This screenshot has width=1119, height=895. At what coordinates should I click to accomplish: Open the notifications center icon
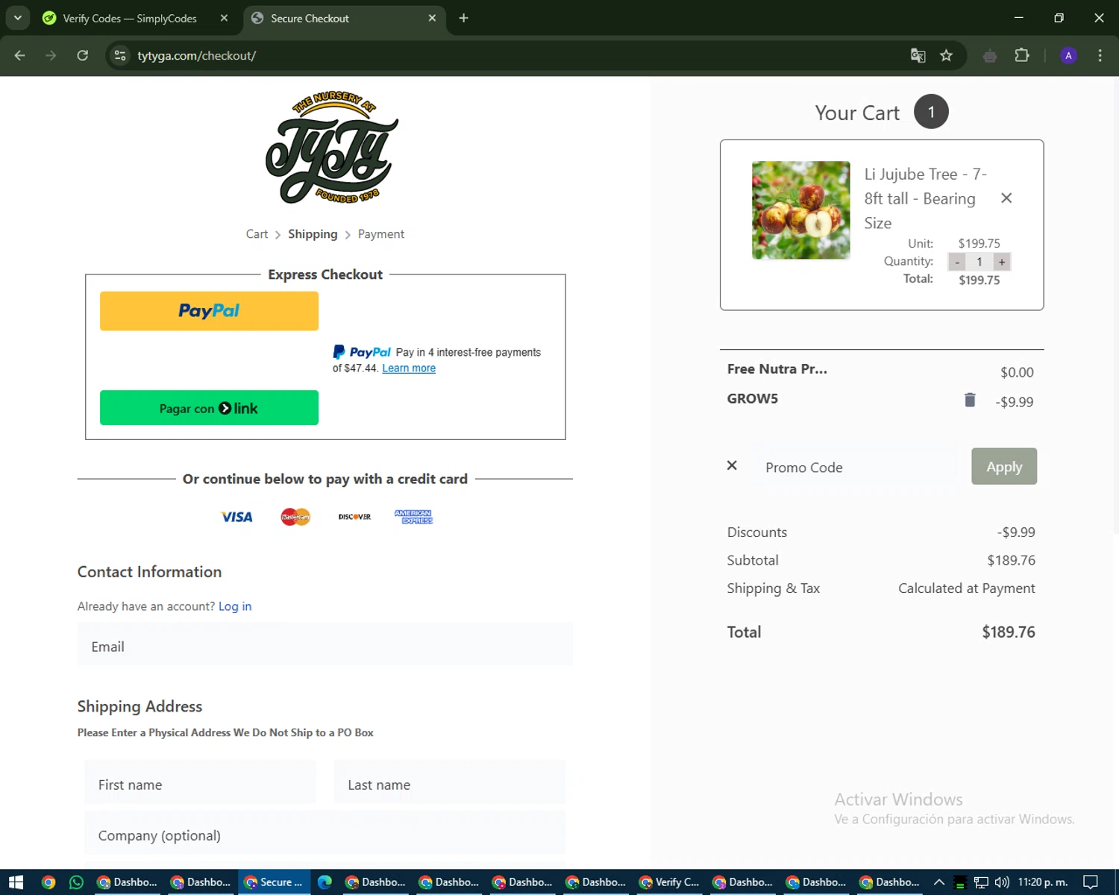pyautogui.click(x=1091, y=882)
